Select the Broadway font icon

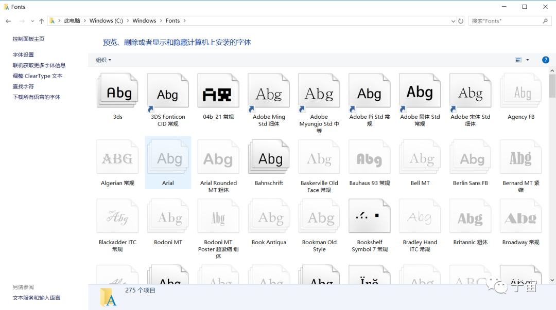[x=520, y=216]
